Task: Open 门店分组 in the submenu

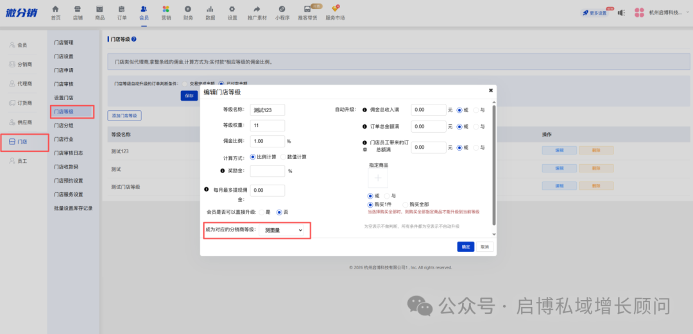Action: pyautogui.click(x=64, y=126)
